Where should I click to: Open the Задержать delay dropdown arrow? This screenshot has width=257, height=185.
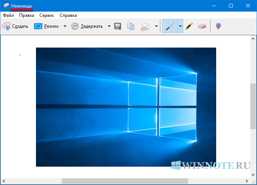tap(109, 26)
